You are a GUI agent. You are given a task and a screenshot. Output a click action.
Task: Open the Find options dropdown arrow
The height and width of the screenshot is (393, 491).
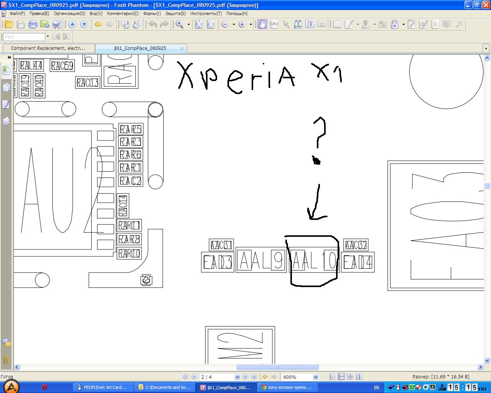coord(48,37)
